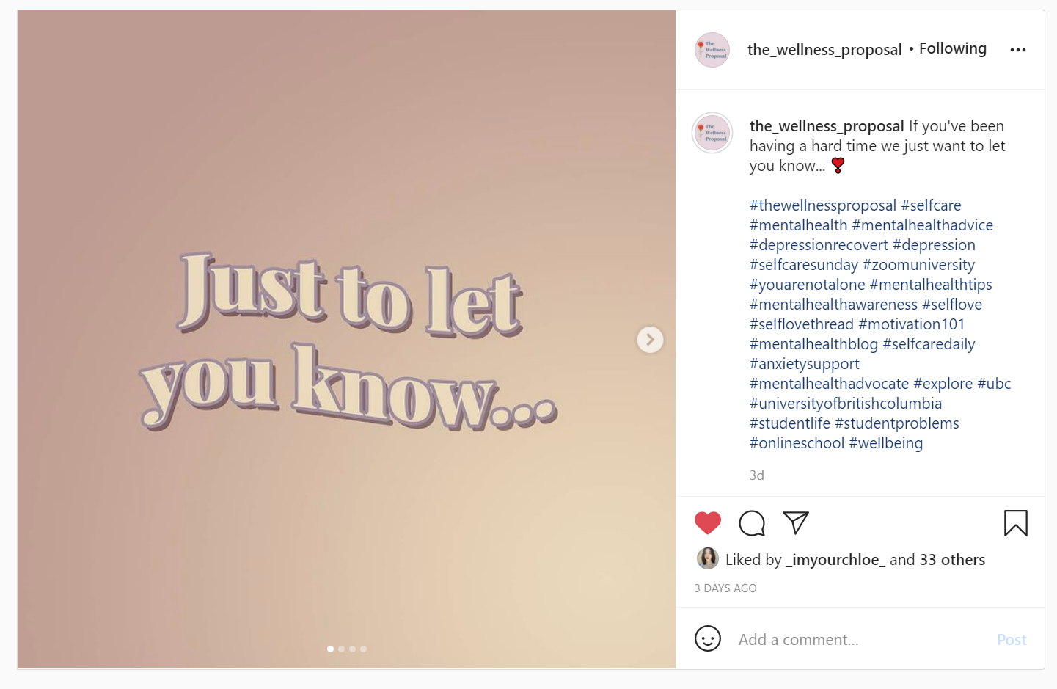Click the Post comment button

(x=1012, y=640)
